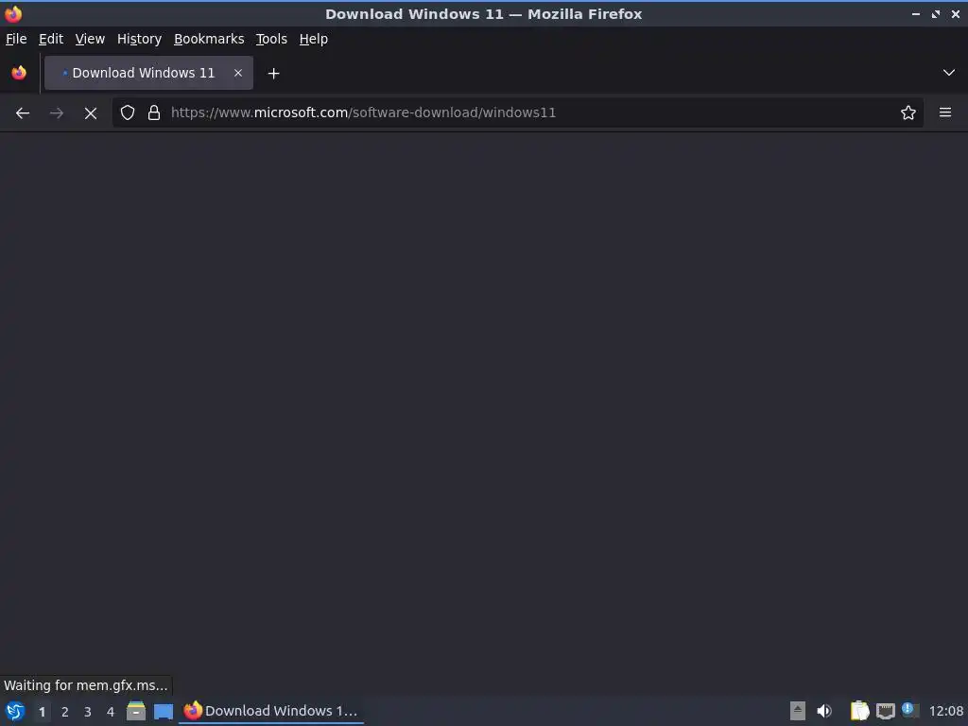Open the network connection tray icon
Image resolution: width=968 pixels, height=726 pixels.
pyautogui.click(x=885, y=711)
